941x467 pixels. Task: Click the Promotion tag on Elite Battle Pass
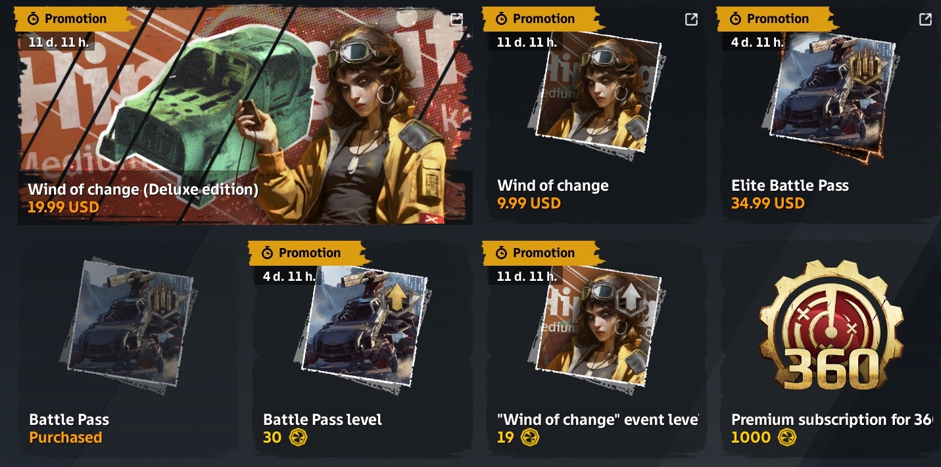coord(770,19)
